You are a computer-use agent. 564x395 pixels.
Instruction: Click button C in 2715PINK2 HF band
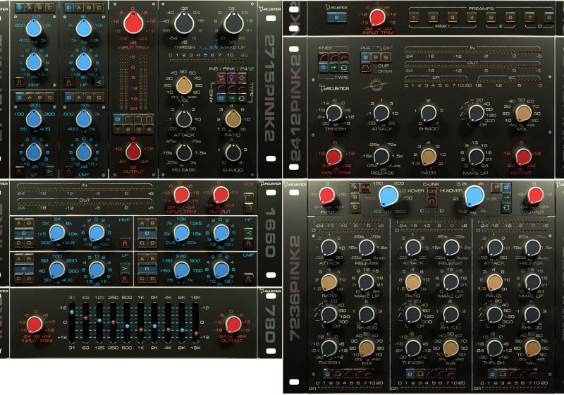coord(99,8)
